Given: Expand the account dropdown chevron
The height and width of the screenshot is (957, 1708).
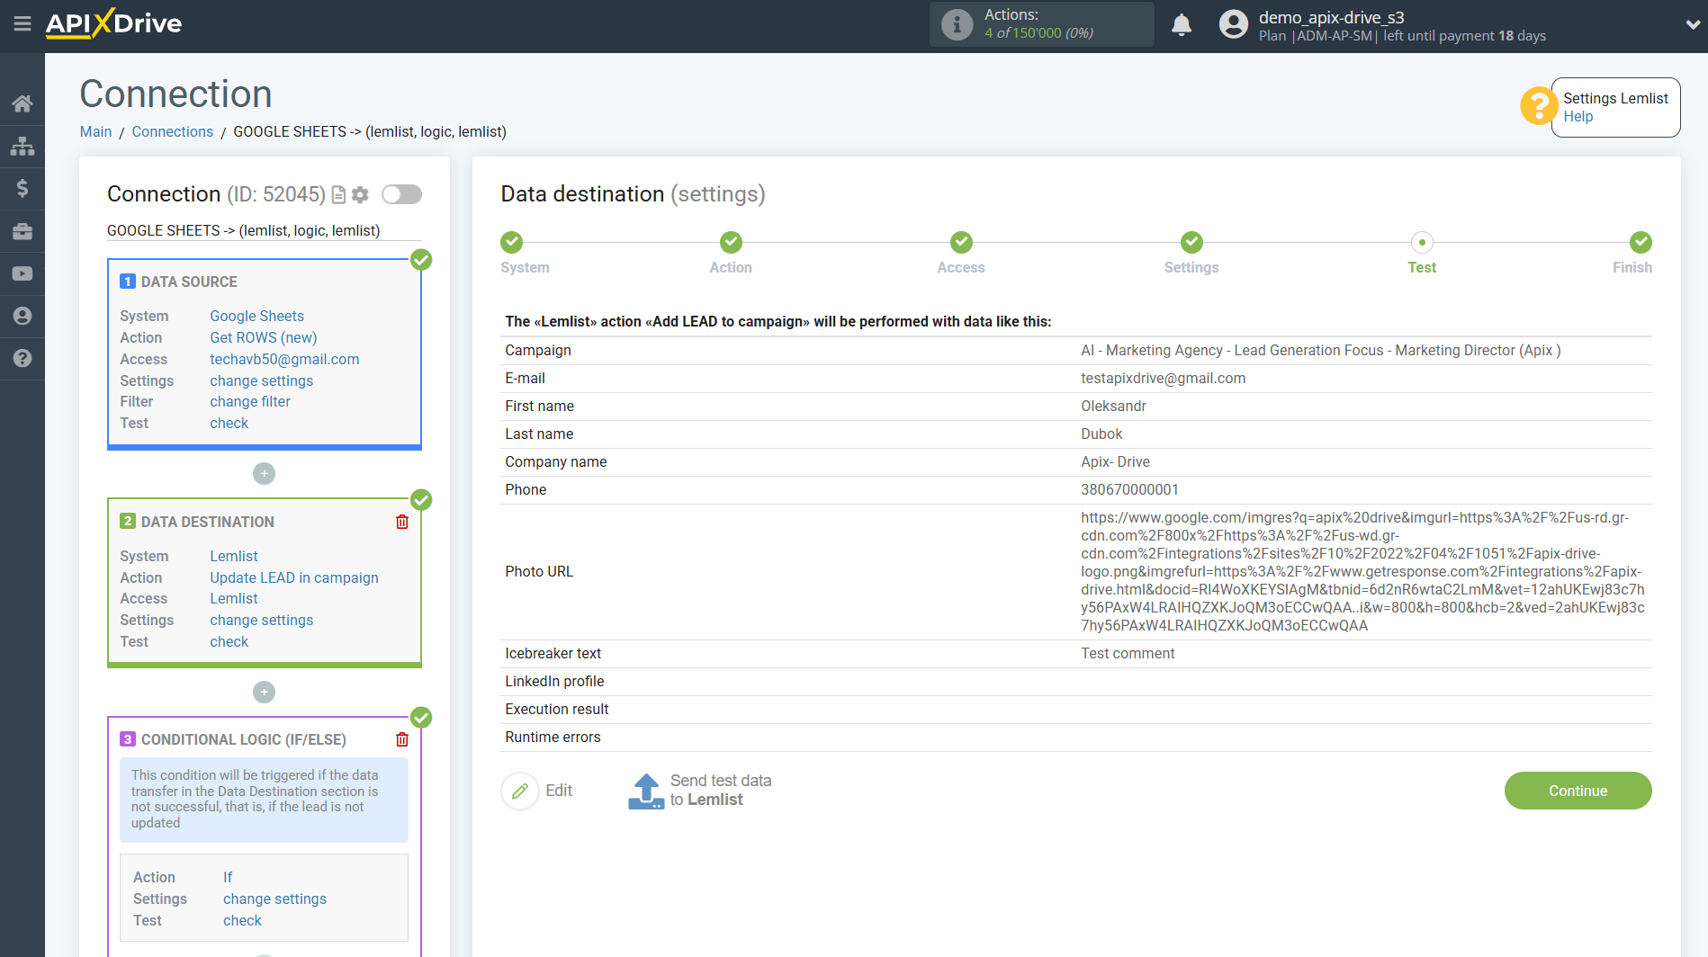Looking at the screenshot, I should (x=1692, y=25).
